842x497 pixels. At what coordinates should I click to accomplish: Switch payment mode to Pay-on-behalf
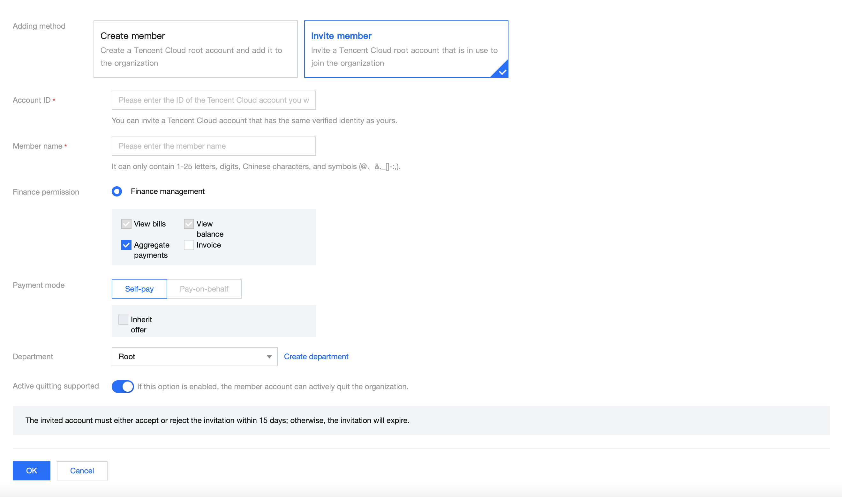pyautogui.click(x=204, y=289)
